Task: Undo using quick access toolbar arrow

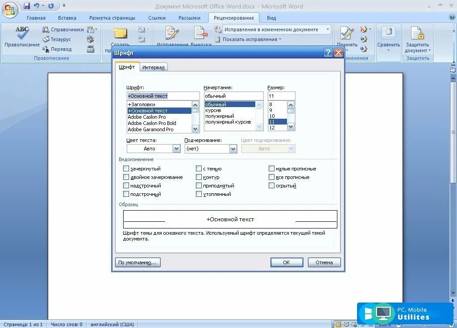Action: click(37, 5)
